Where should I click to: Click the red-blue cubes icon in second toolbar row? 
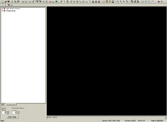(9, 5)
